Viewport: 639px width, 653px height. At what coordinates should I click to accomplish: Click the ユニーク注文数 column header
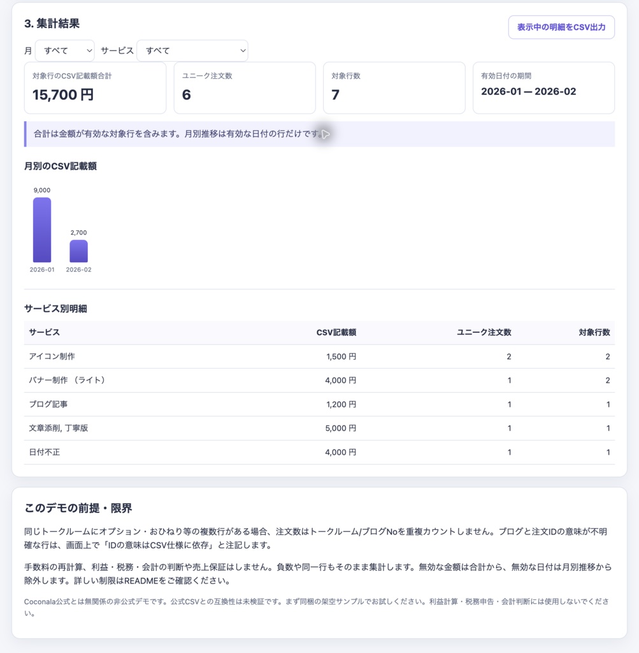(x=484, y=332)
